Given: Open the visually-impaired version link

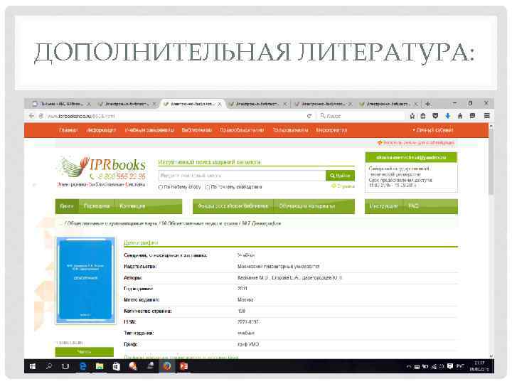Looking at the screenshot, I should click(416, 143).
